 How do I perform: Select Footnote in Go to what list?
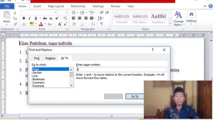click(x=51, y=86)
